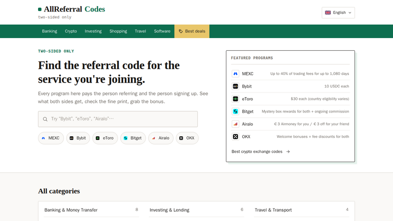Open Airalo name in Featured Programs
This screenshot has width=393, height=221.
pos(247,124)
